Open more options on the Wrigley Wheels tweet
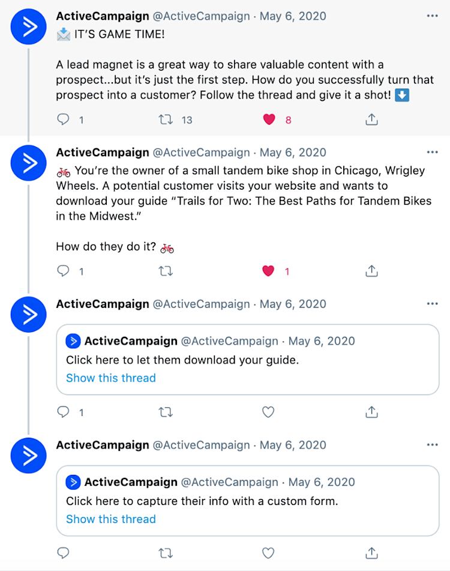Image resolution: width=450 pixels, height=571 pixels. (432, 152)
